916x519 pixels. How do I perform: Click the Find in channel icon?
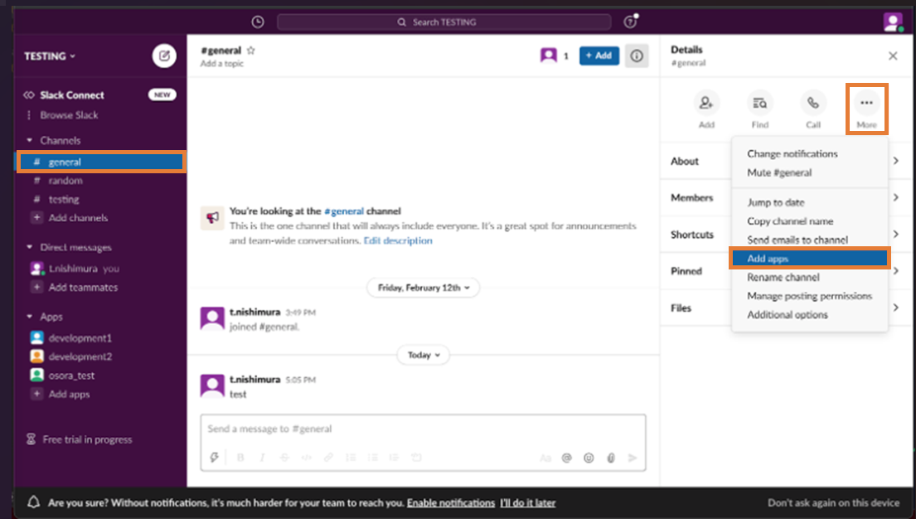[759, 104]
